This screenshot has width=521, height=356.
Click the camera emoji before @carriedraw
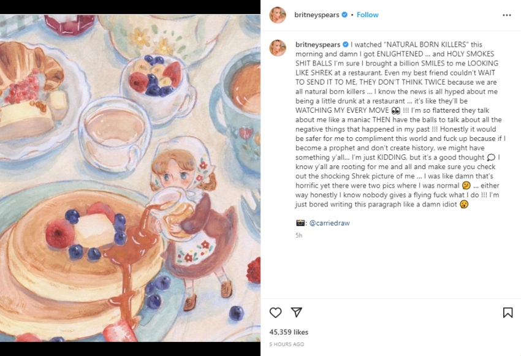[x=300, y=223]
